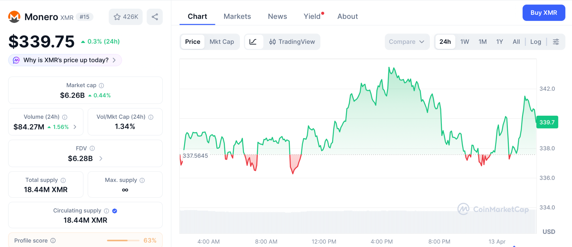
Task: Toggle Log scale on chart
Action: coord(535,42)
